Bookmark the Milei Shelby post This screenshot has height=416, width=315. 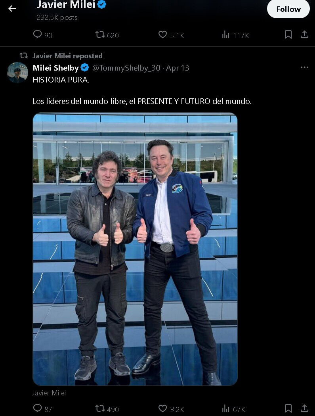[288, 408]
